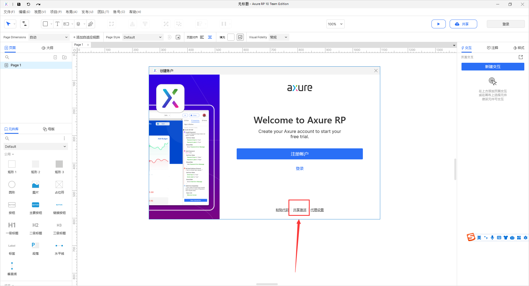Viewport: 529px width, 286px height.
Task: Toggle Chinese/English in Sogou input bar
Action: coord(479,237)
